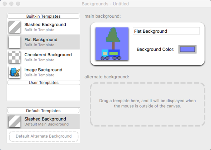The image size is (211, 150).
Task: Close the Backgrounds window
Action: [x=5, y=4]
